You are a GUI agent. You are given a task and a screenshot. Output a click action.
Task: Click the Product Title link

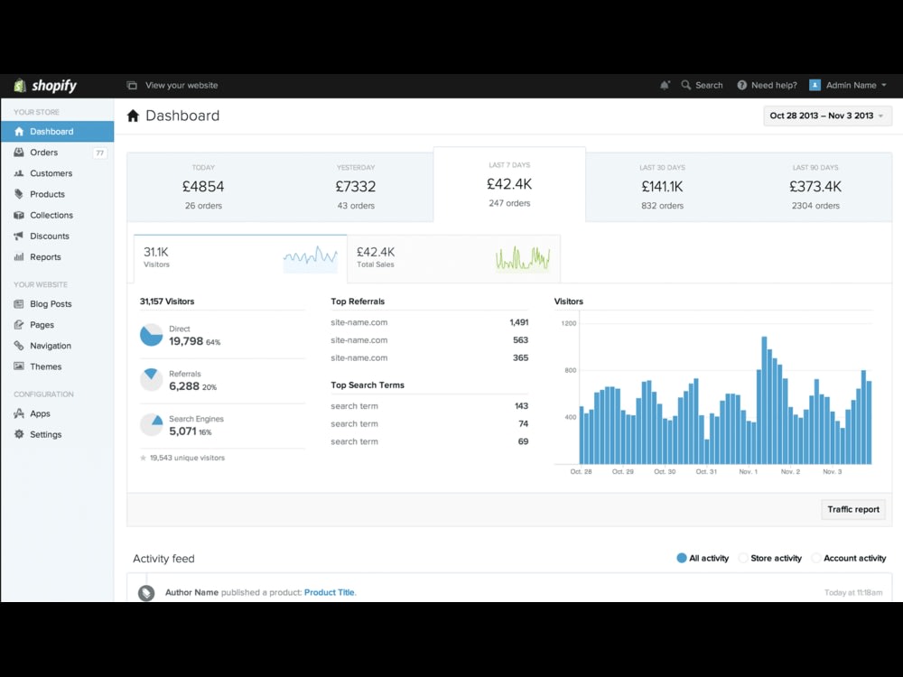329,592
